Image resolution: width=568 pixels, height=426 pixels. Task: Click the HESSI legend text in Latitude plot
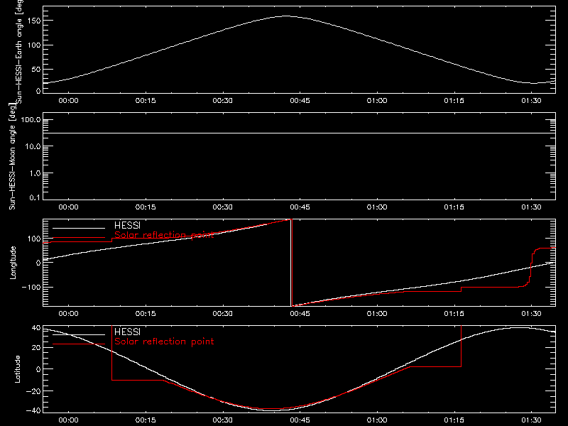point(127,332)
